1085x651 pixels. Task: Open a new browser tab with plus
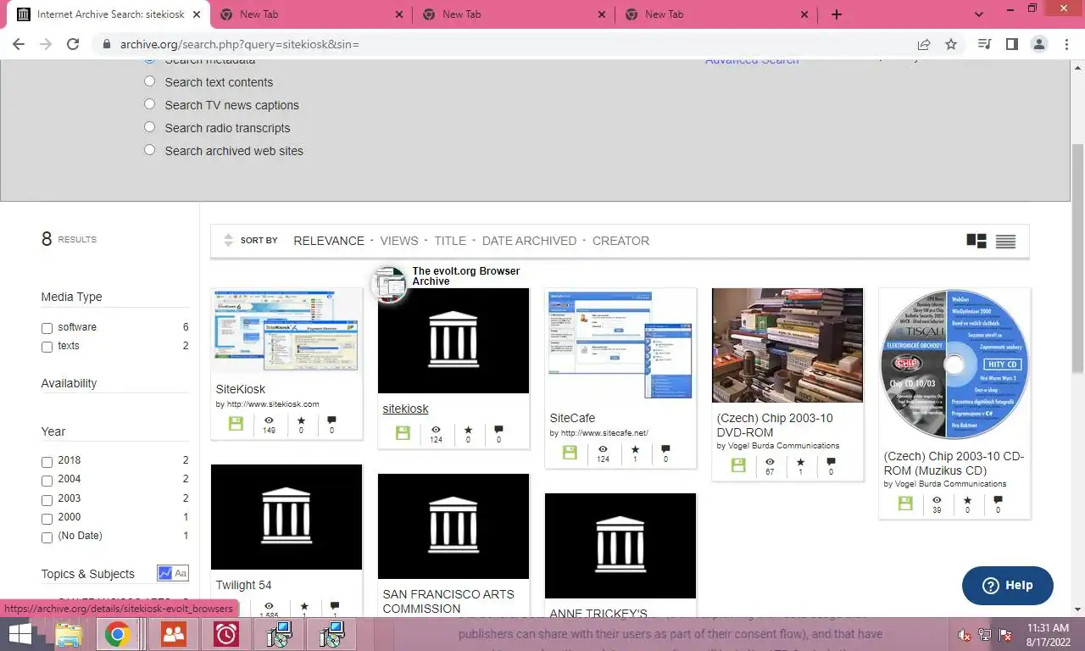(837, 14)
